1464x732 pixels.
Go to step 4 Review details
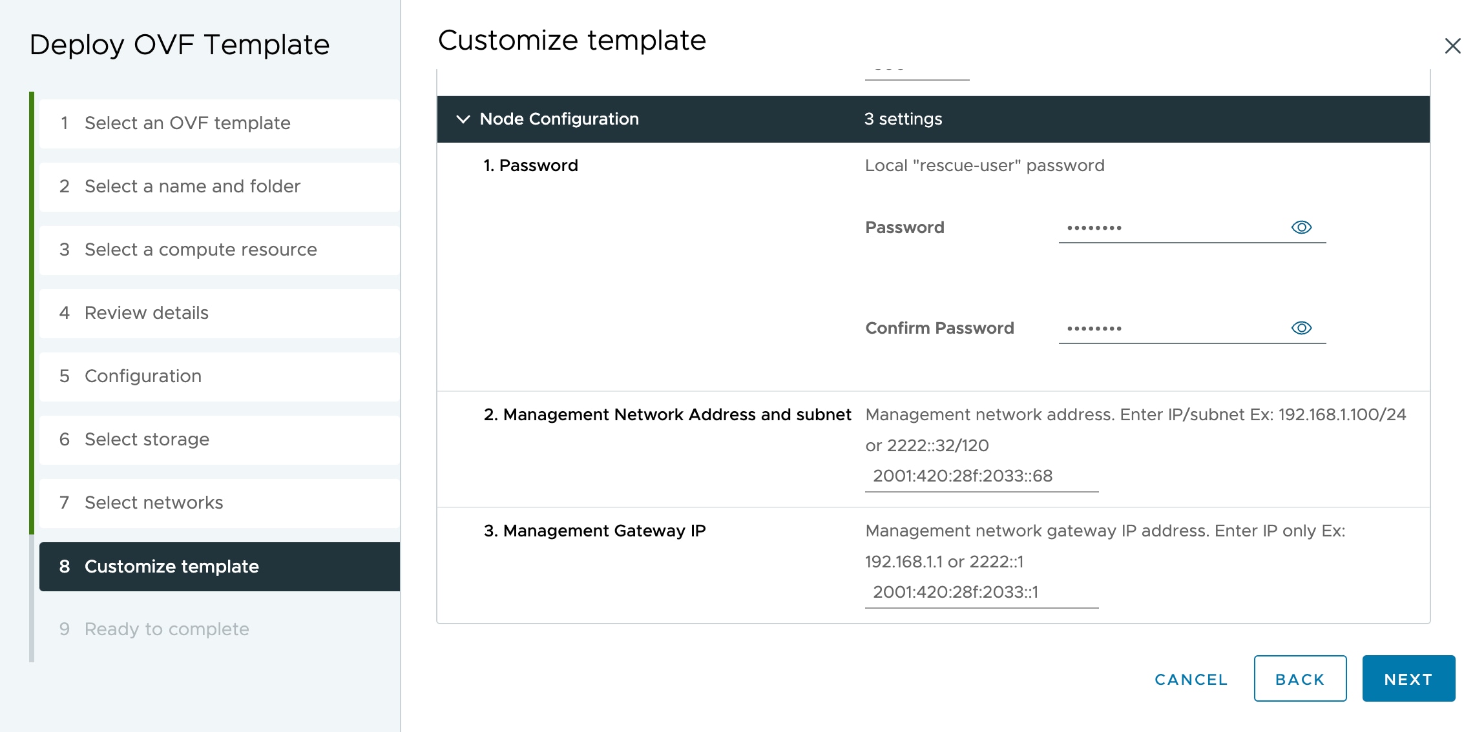220,313
